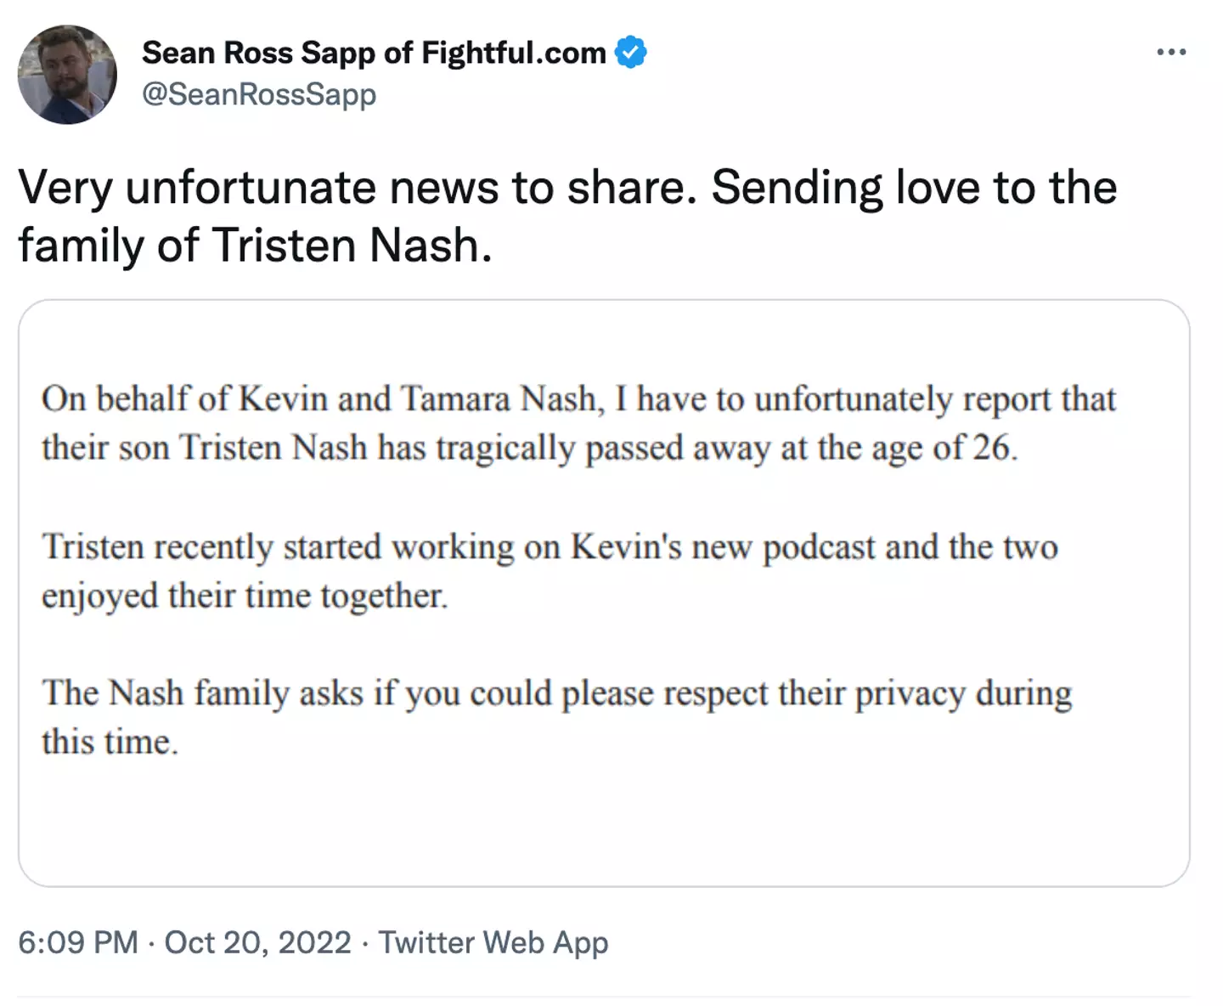Click "On behalf of Kevin and Tamara Nash" line

(x=323, y=399)
